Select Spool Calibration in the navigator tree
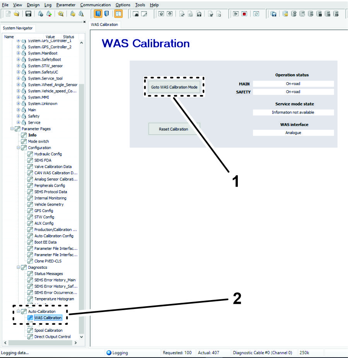The width and height of the screenshot is (348, 358). pyautogui.click(x=48, y=330)
